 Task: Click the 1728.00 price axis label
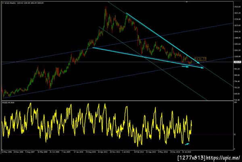pyautogui.click(x=238, y=19)
